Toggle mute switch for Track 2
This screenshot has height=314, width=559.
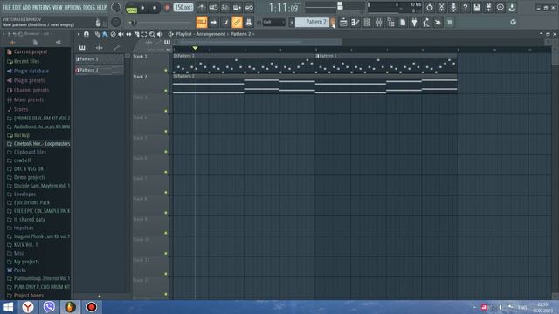[x=166, y=91]
